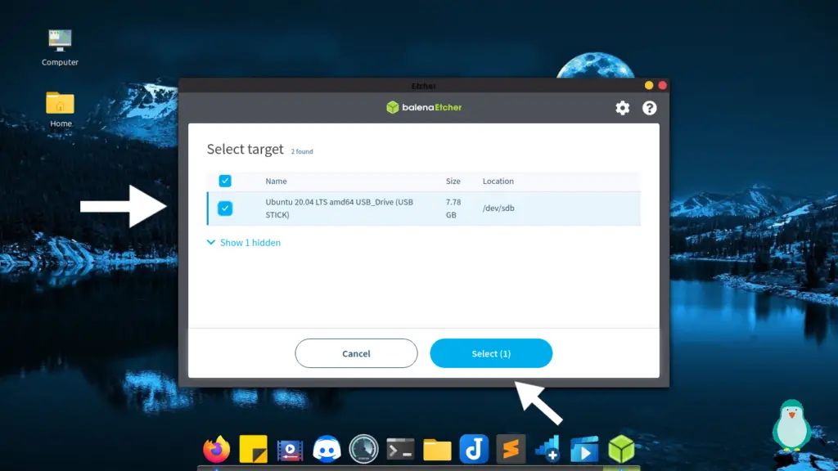Open the speedometer gauge dock app
Screen dimensions: 838x471
pos(363,449)
